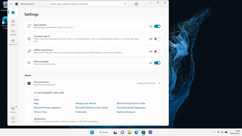Click the 'Get more info' link

click(135, 39)
